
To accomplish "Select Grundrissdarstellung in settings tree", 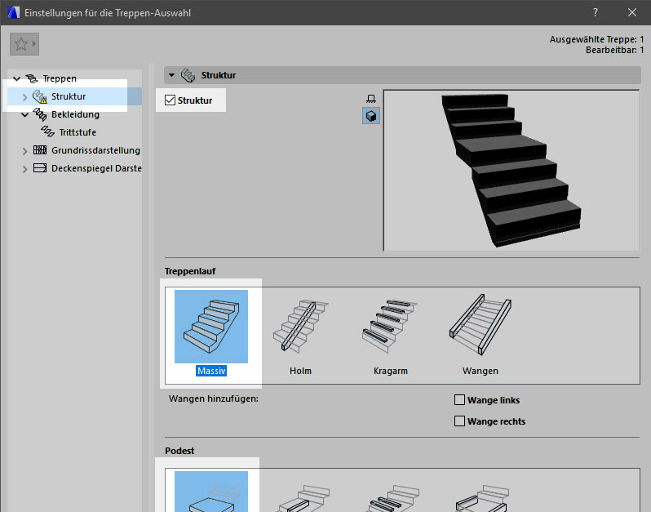I will click(95, 150).
